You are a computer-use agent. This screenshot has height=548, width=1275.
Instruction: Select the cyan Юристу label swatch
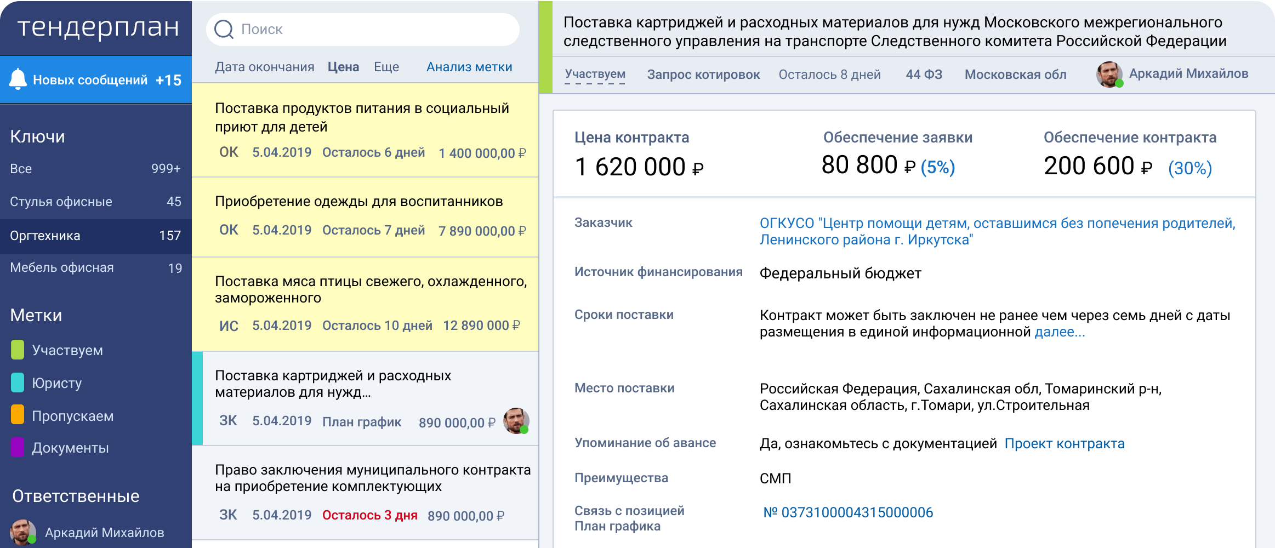[x=18, y=383]
